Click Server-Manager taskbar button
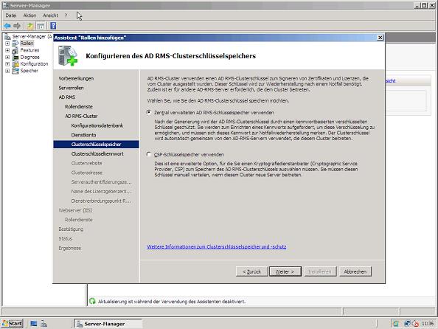The width and height of the screenshot is (438, 329). pos(108,324)
